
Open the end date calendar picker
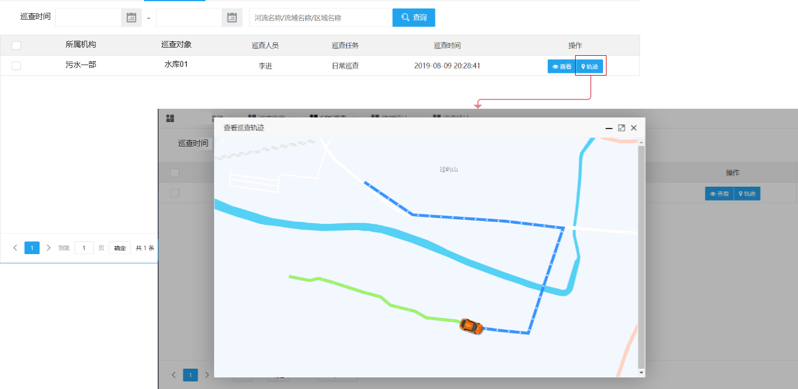pyautogui.click(x=232, y=18)
